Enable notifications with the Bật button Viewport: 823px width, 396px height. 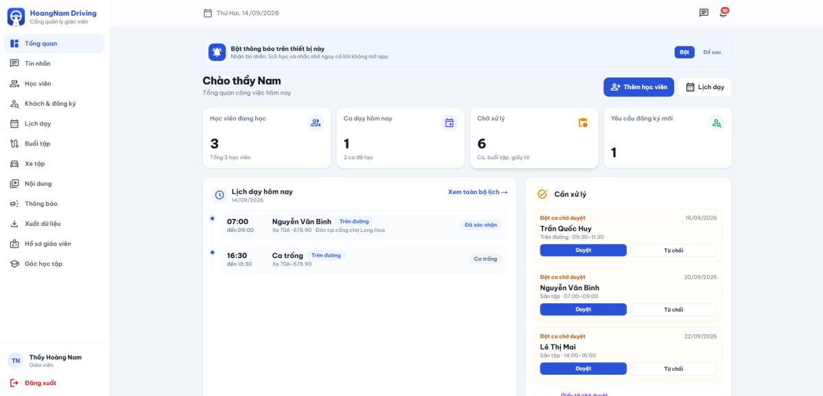tap(684, 52)
